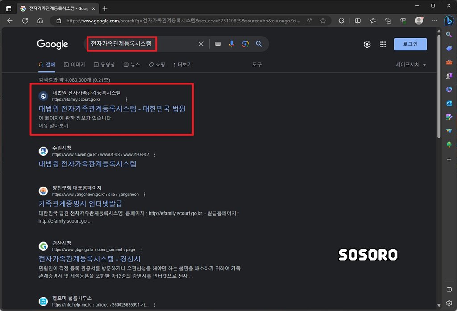This screenshot has height=311, width=457.
Task: Open sidebar Microsoft 365 icon
Action: click(x=449, y=90)
